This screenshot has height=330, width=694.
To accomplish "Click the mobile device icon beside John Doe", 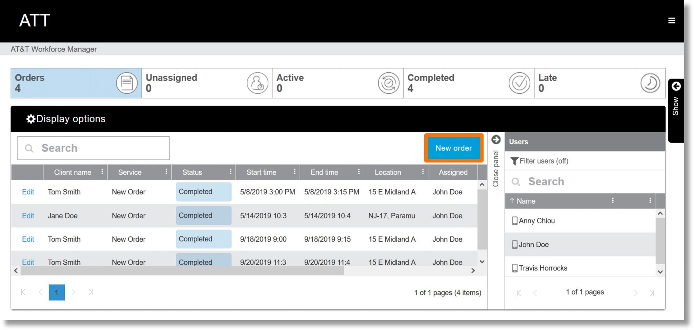I will pyautogui.click(x=515, y=244).
